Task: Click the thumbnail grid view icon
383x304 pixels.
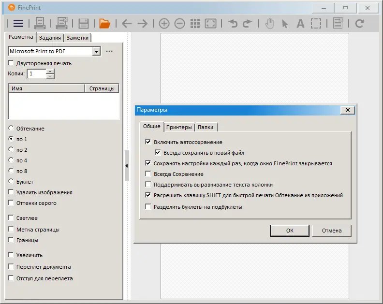Action: (195, 24)
